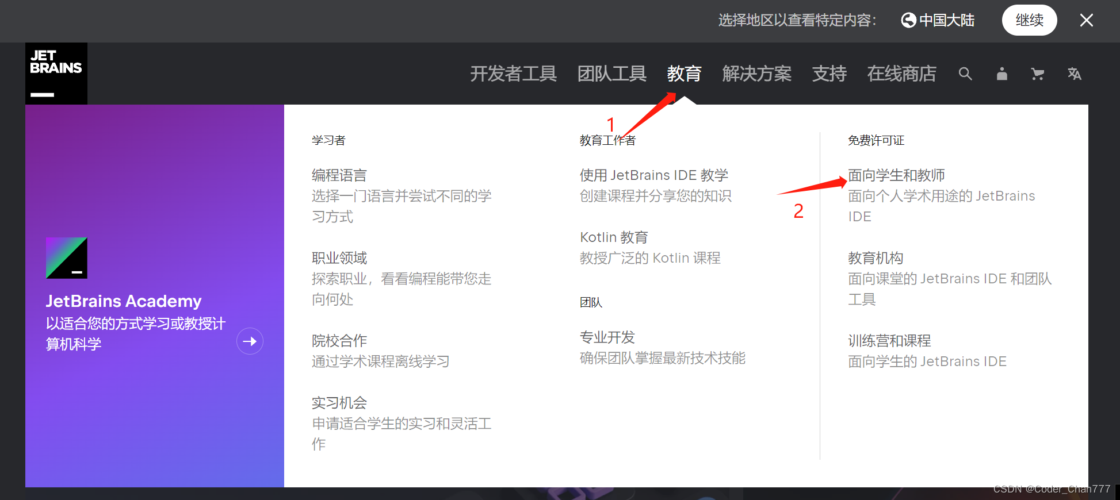Open the account profile icon
Viewport: 1120px width, 500px height.
point(1002,74)
